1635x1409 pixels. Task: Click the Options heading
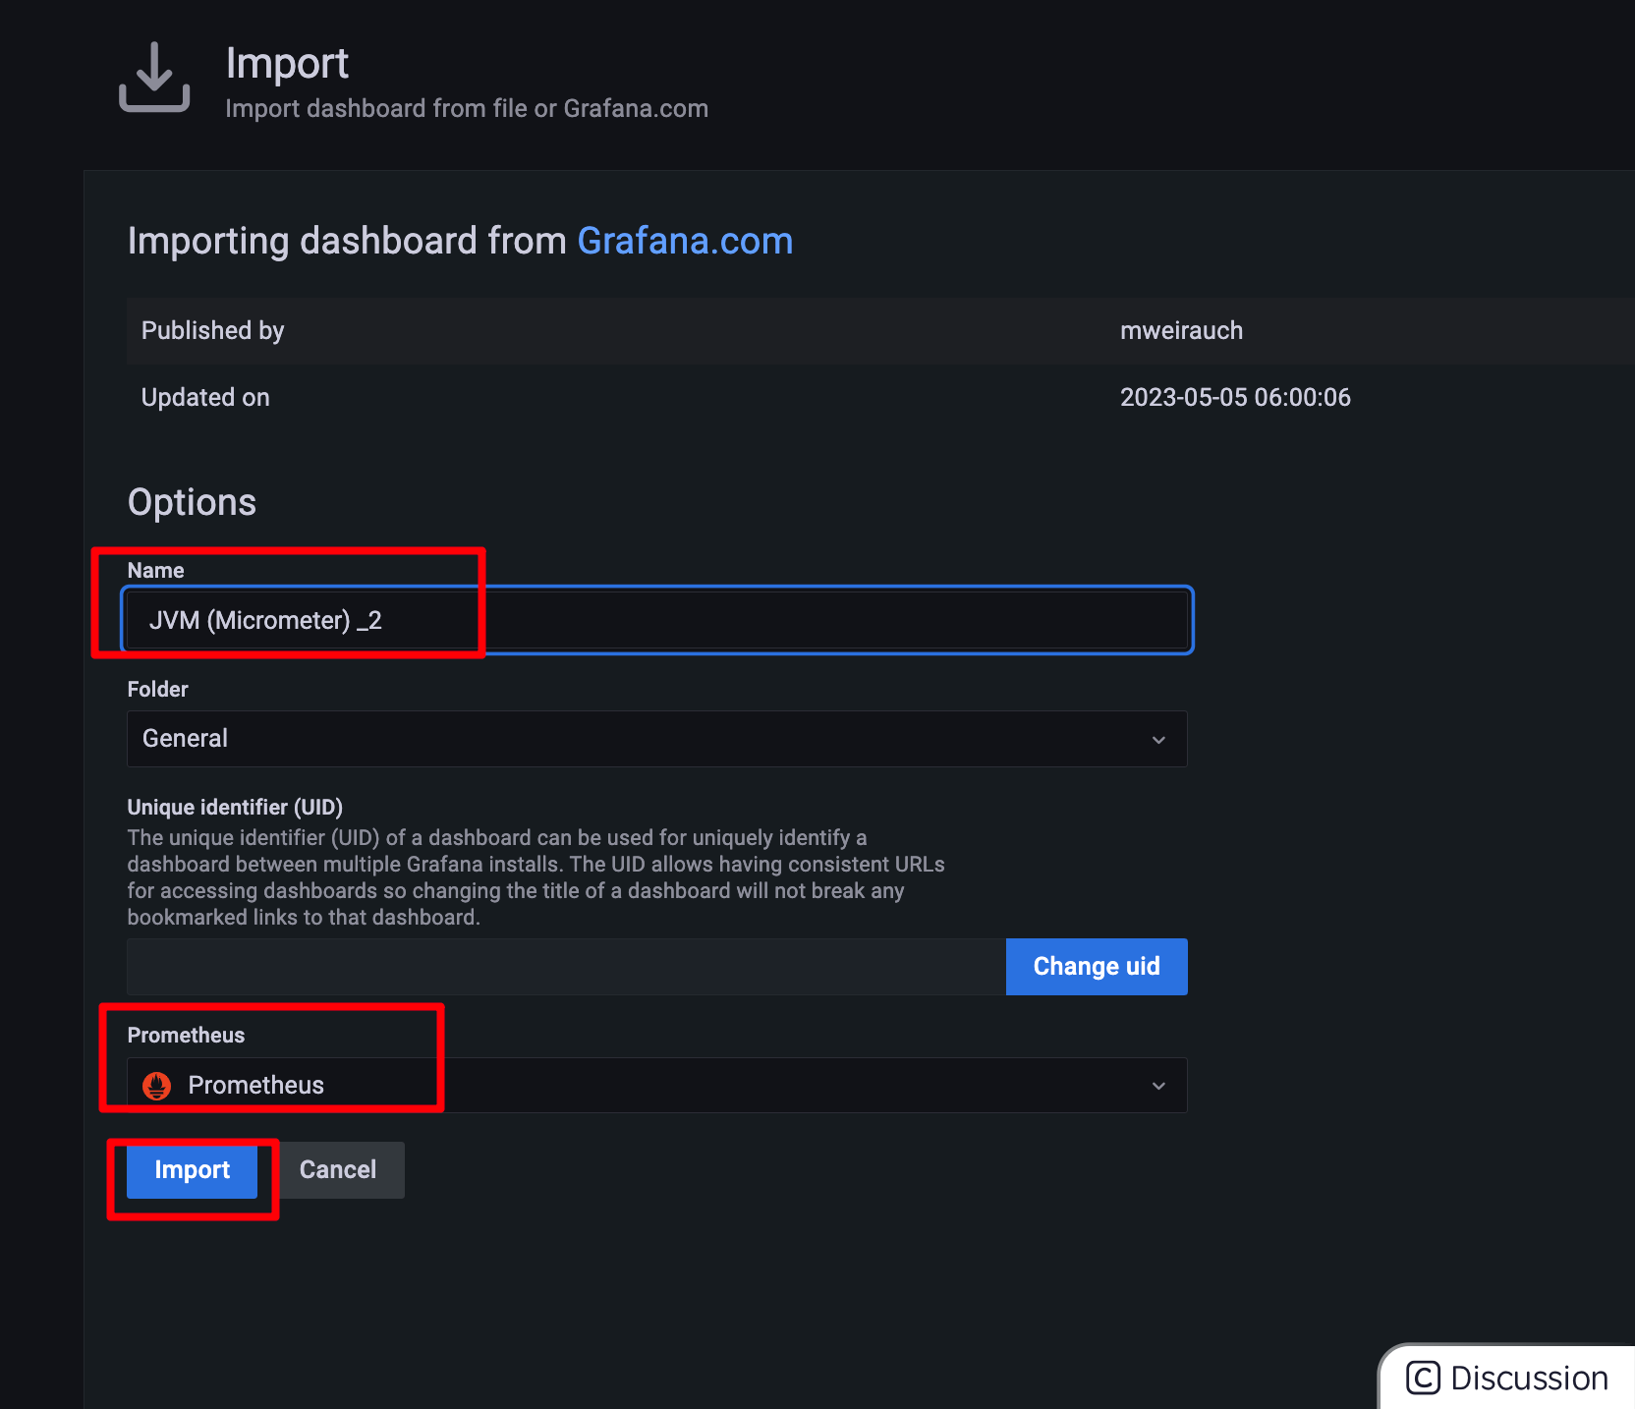pos(192,502)
